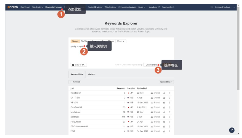Open more options for FPJP list
Screen dimensions: 242x138
pyautogui.click(x=169, y=131)
